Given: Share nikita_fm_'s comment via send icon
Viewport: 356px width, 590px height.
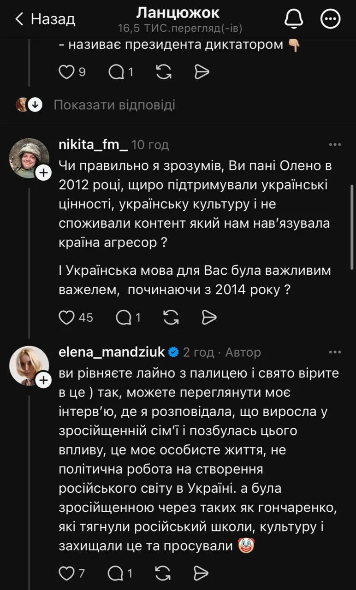Looking at the screenshot, I should tap(209, 317).
